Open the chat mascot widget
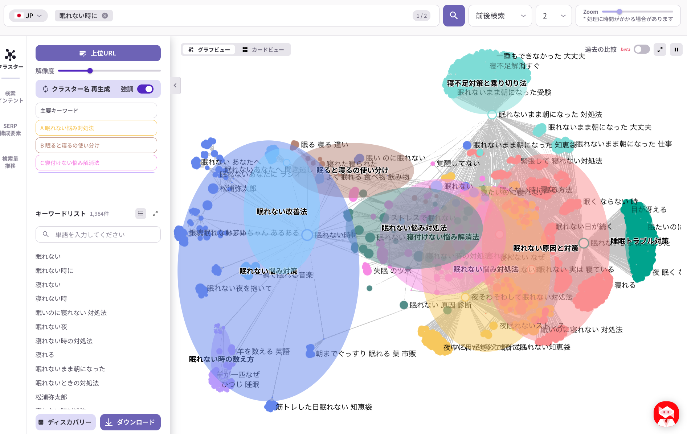Image resolution: width=687 pixels, height=434 pixels. (x=666, y=414)
